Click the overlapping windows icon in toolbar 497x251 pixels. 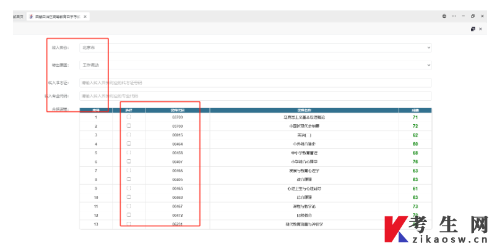pyautogui.click(x=473, y=28)
